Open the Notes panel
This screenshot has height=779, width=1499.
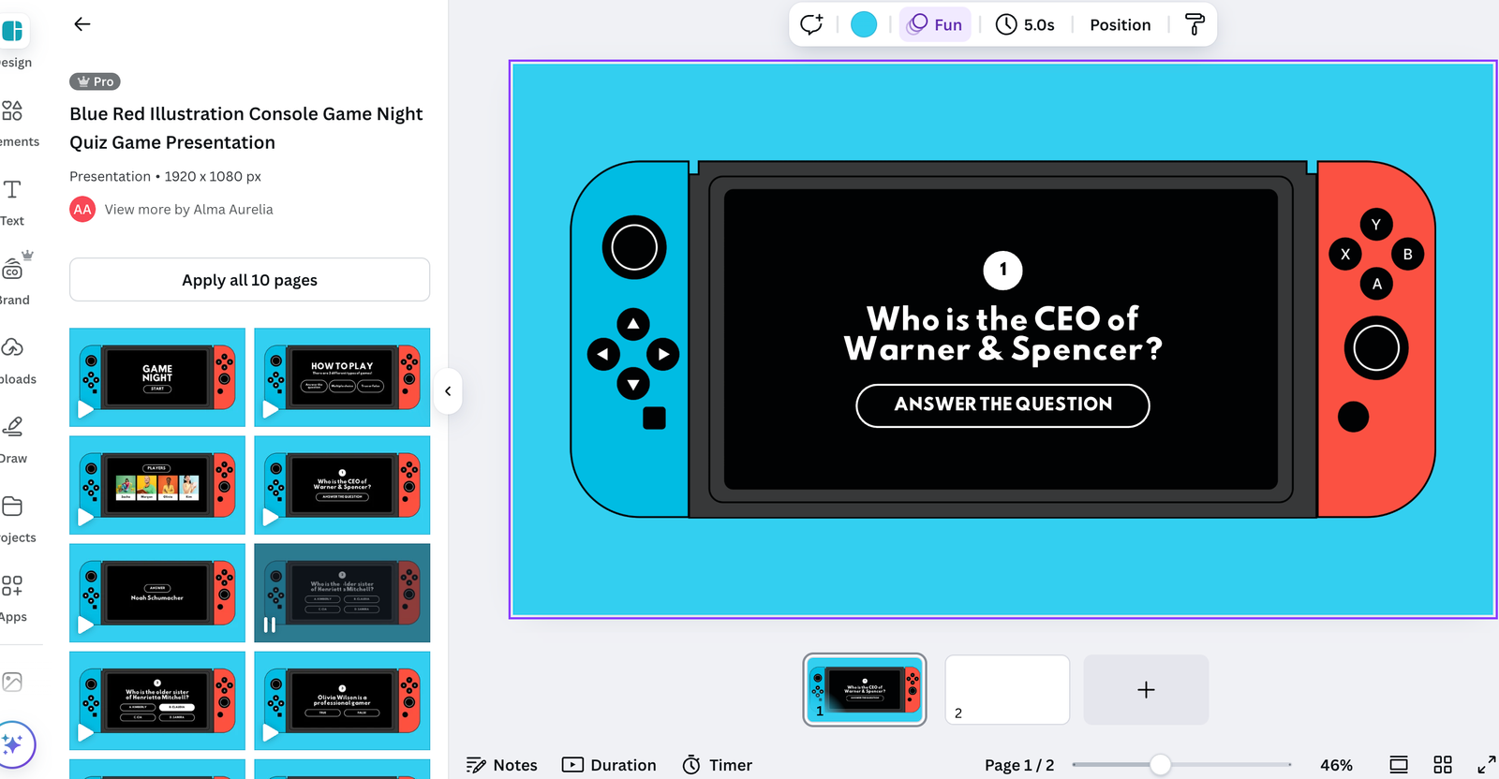point(502,765)
